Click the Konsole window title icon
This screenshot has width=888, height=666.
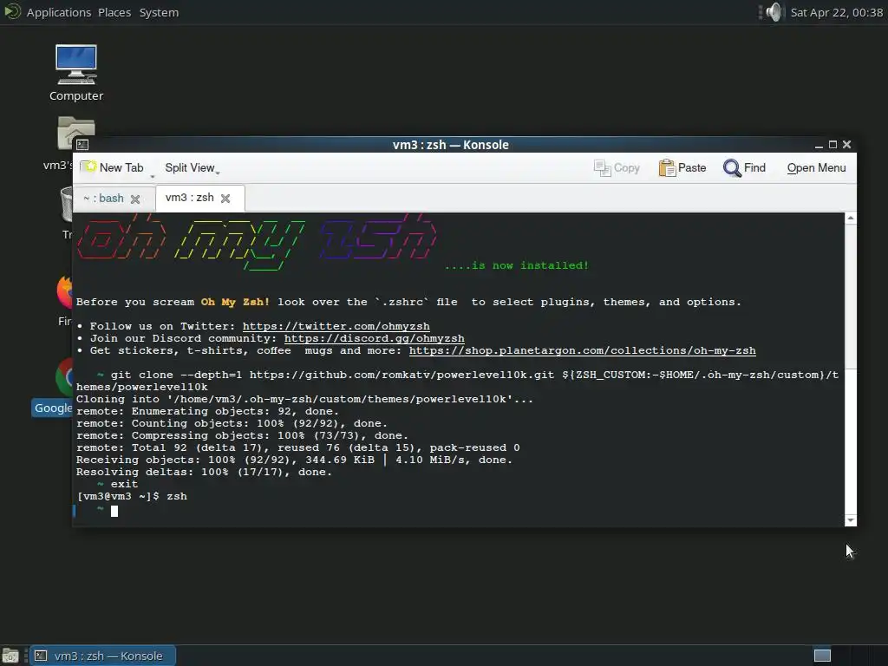pos(82,145)
